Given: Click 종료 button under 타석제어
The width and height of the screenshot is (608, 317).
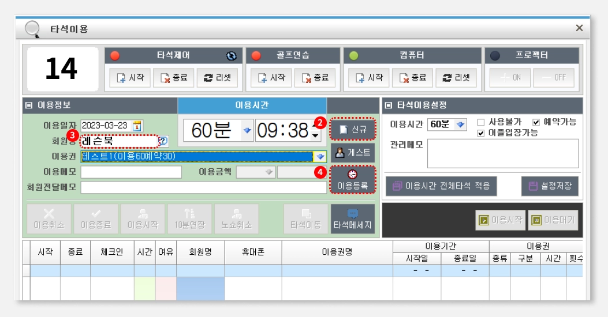Looking at the screenshot, I should point(174,78).
